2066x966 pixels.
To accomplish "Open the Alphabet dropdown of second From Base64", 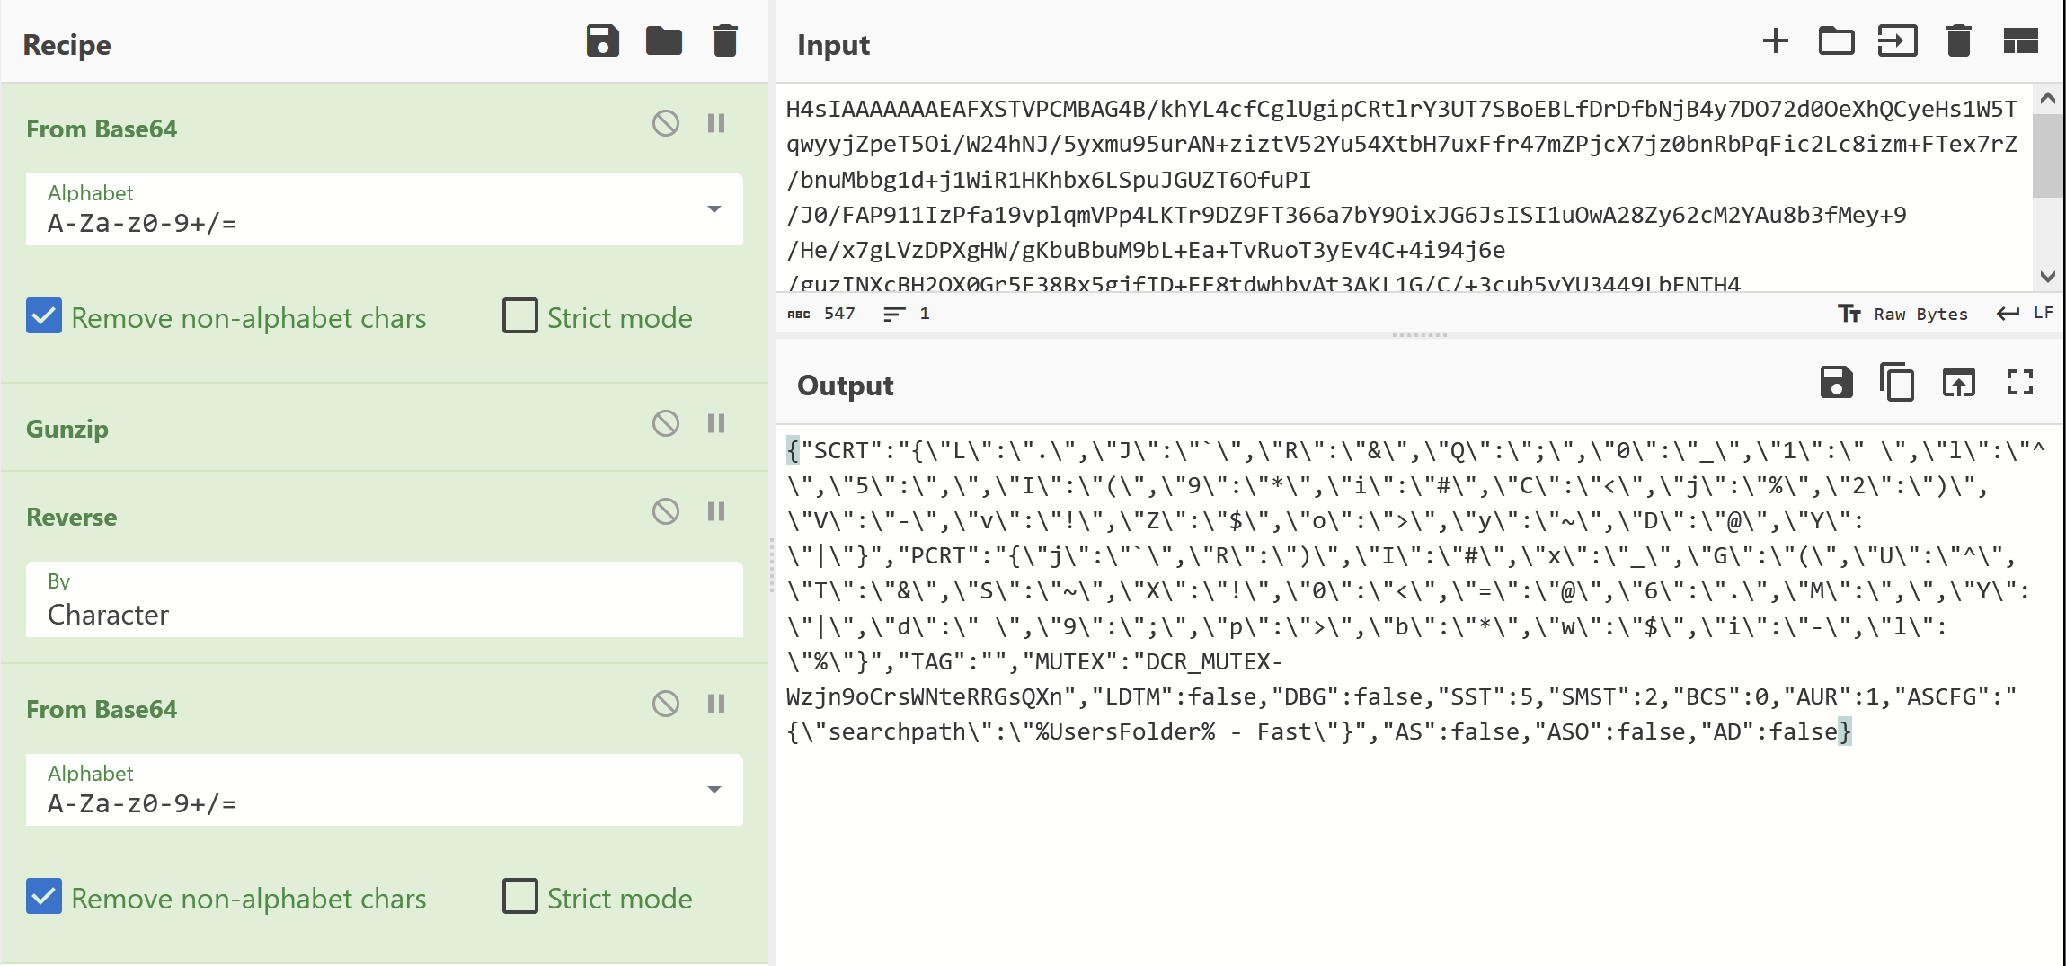I will 714,790.
